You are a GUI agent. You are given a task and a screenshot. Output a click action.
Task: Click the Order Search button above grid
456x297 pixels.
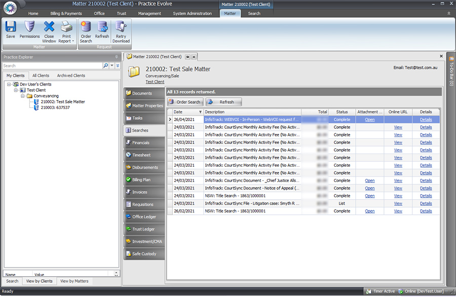coord(185,102)
